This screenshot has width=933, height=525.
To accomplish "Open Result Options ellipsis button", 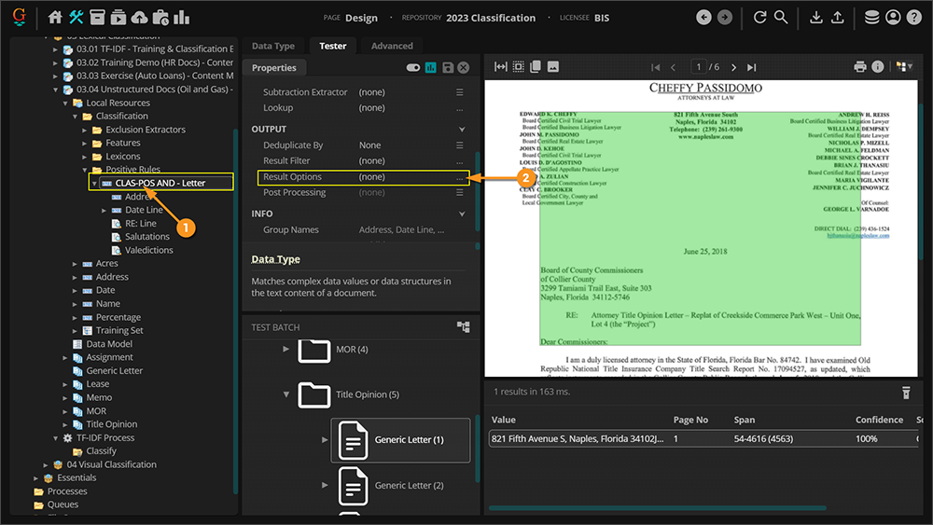I will [459, 177].
